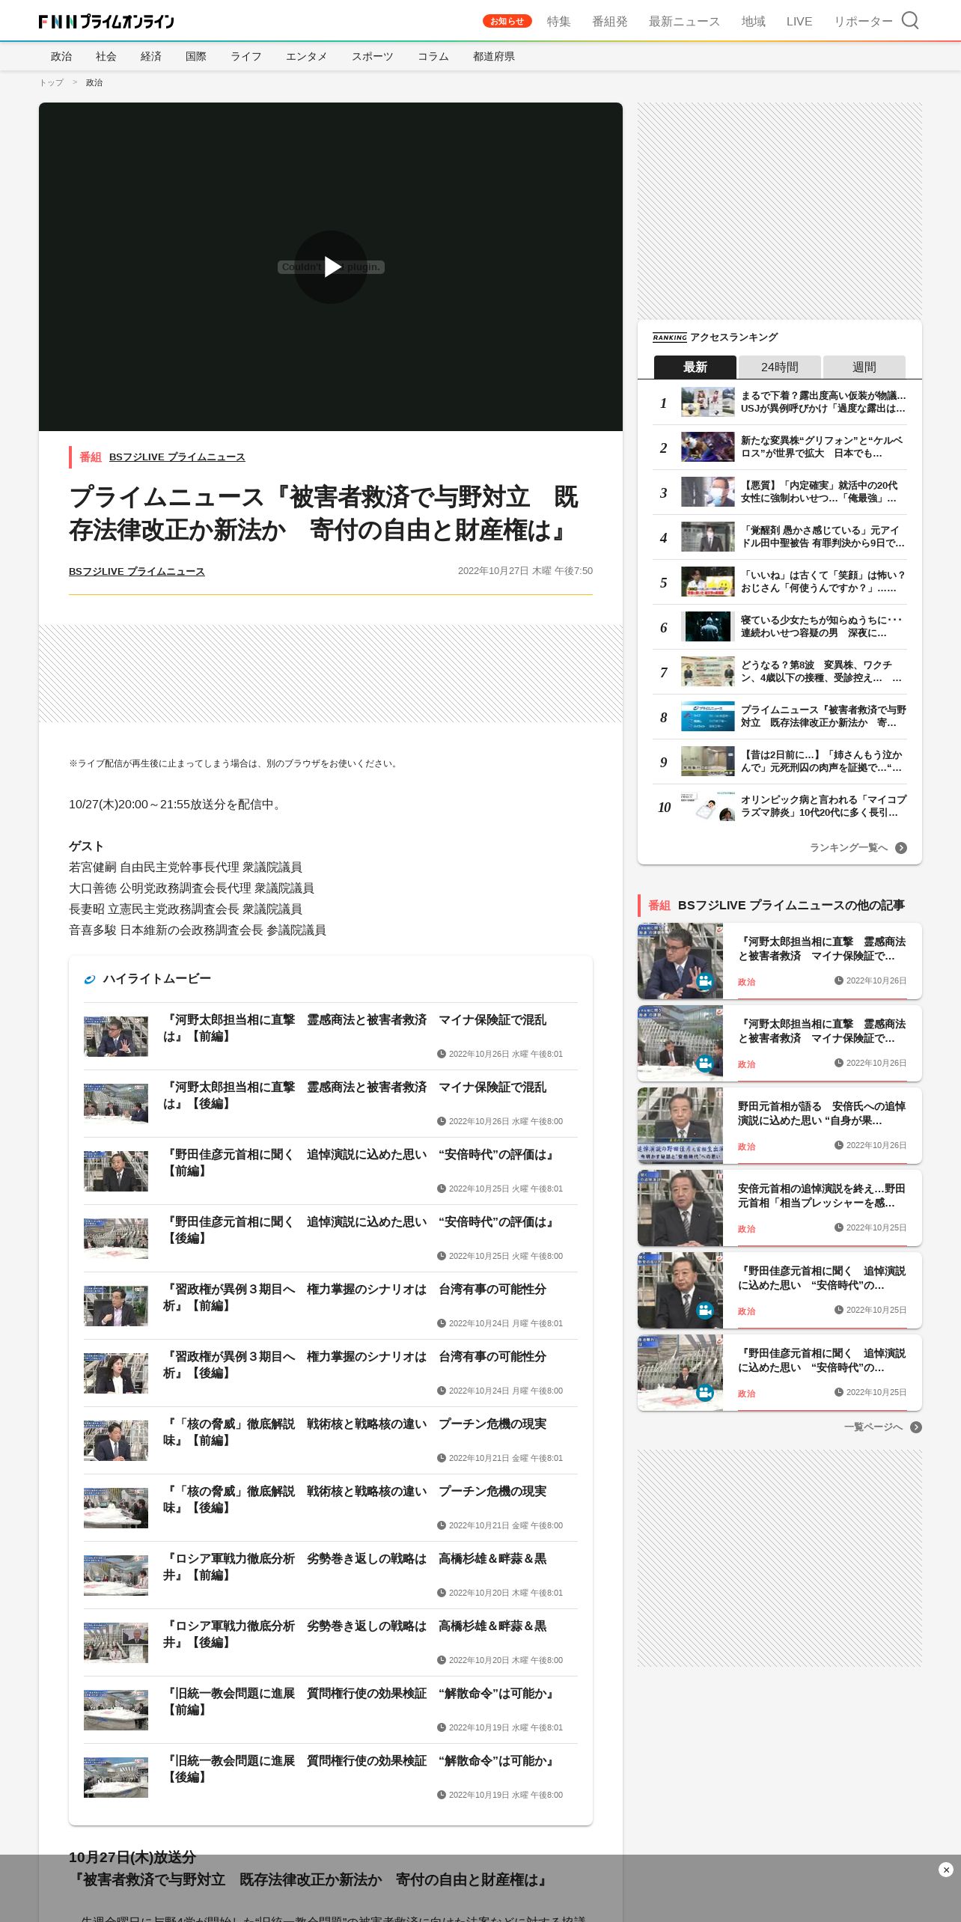Select the スポーツ category
Image resolution: width=961 pixels, height=1922 pixels.
pyautogui.click(x=373, y=56)
